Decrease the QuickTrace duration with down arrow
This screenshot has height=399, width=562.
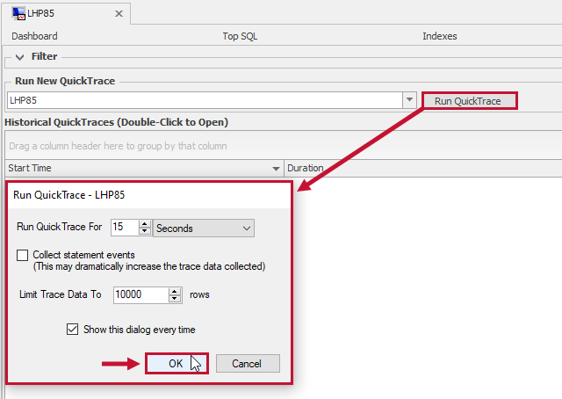pos(144,231)
